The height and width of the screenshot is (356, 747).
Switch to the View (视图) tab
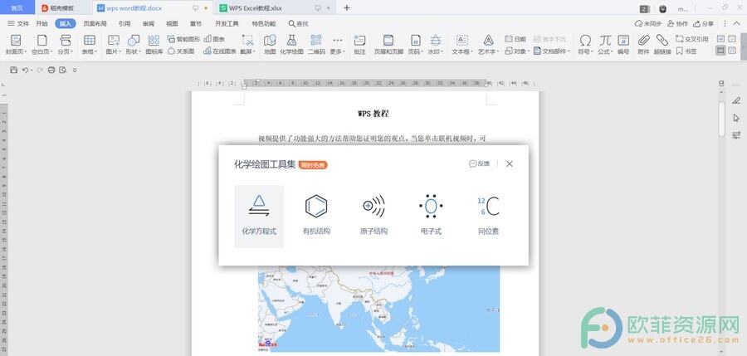tap(172, 23)
